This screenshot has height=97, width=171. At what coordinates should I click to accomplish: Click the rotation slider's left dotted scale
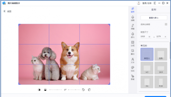point(56,90)
